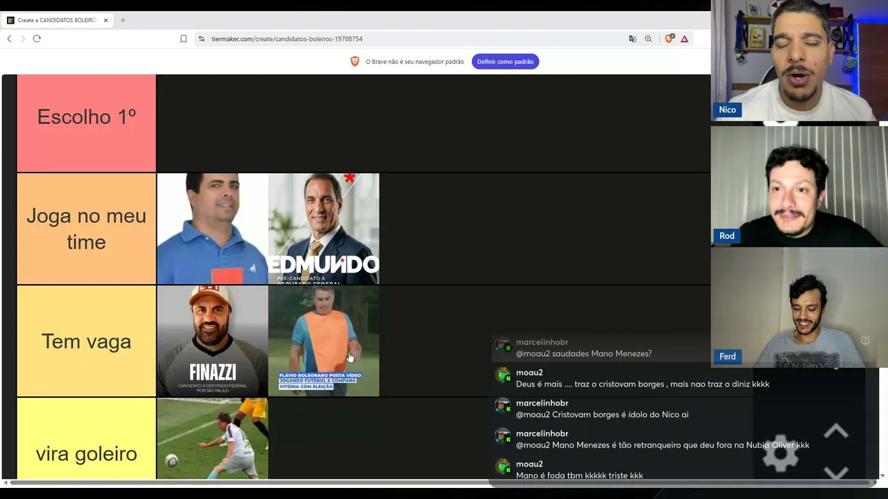
Task: Click the down chevron in chat overlay
Action: (x=836, y=473)
